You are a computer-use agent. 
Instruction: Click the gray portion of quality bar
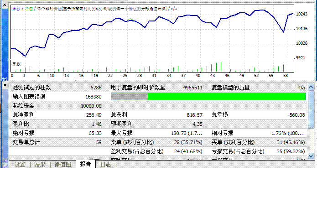(130, 97)
